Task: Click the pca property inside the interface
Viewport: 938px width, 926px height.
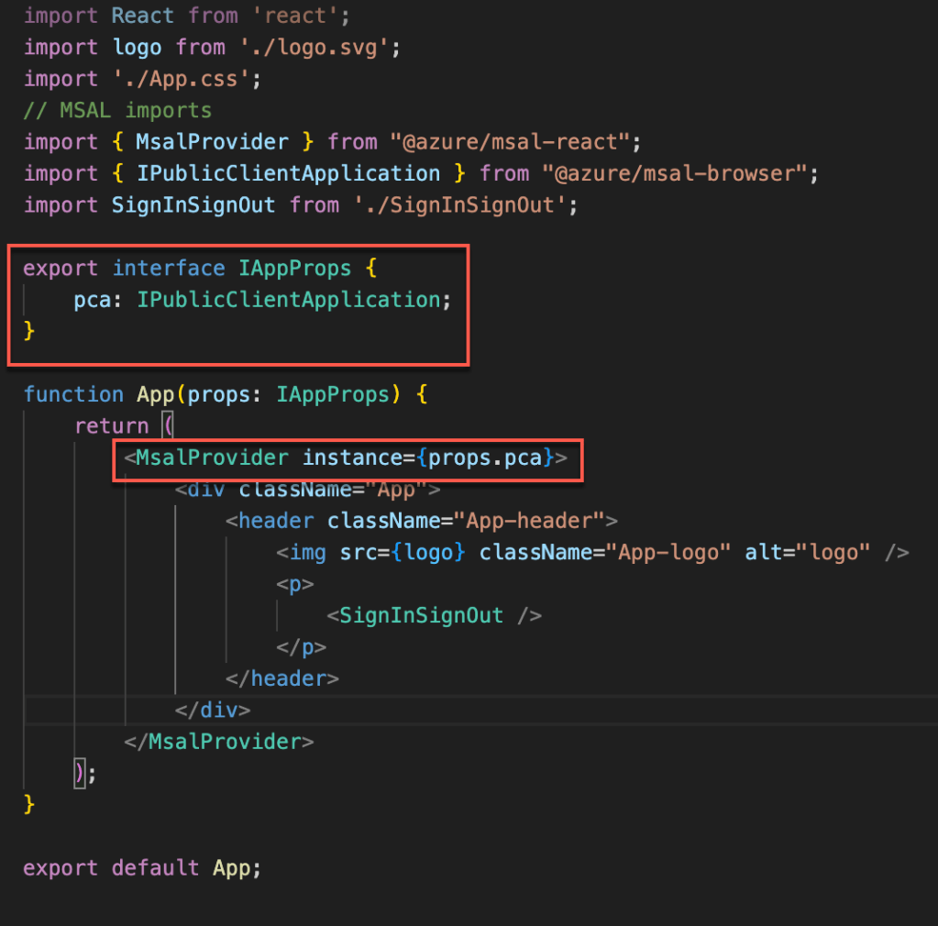Action: [92, 299]
